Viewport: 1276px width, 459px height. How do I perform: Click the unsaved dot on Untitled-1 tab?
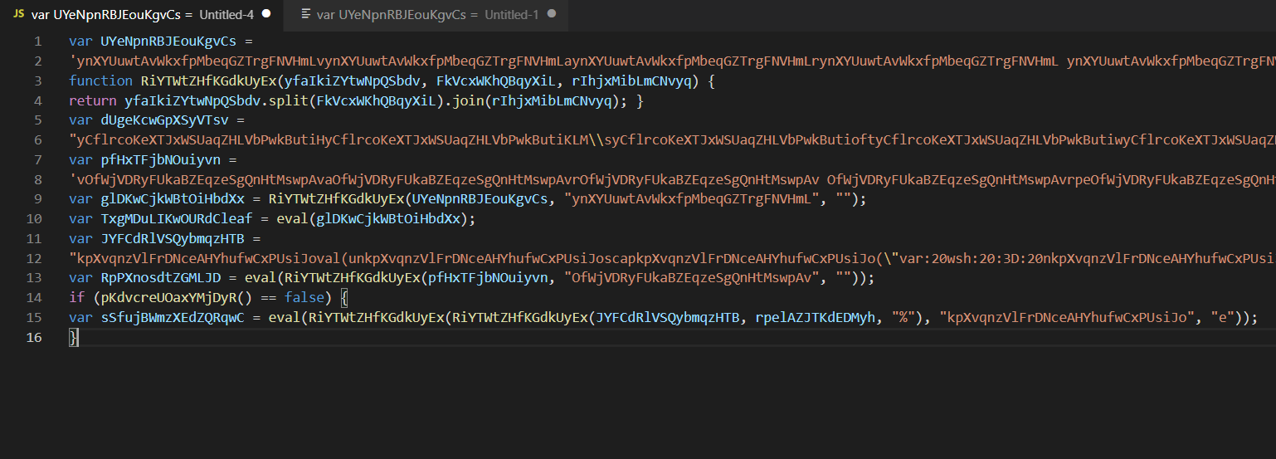coord(552,14)
